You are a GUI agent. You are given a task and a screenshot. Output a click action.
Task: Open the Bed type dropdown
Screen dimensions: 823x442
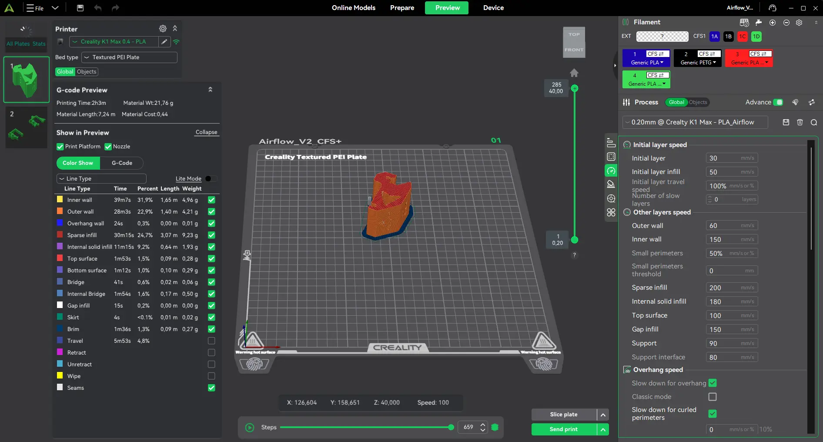point(129,57)
